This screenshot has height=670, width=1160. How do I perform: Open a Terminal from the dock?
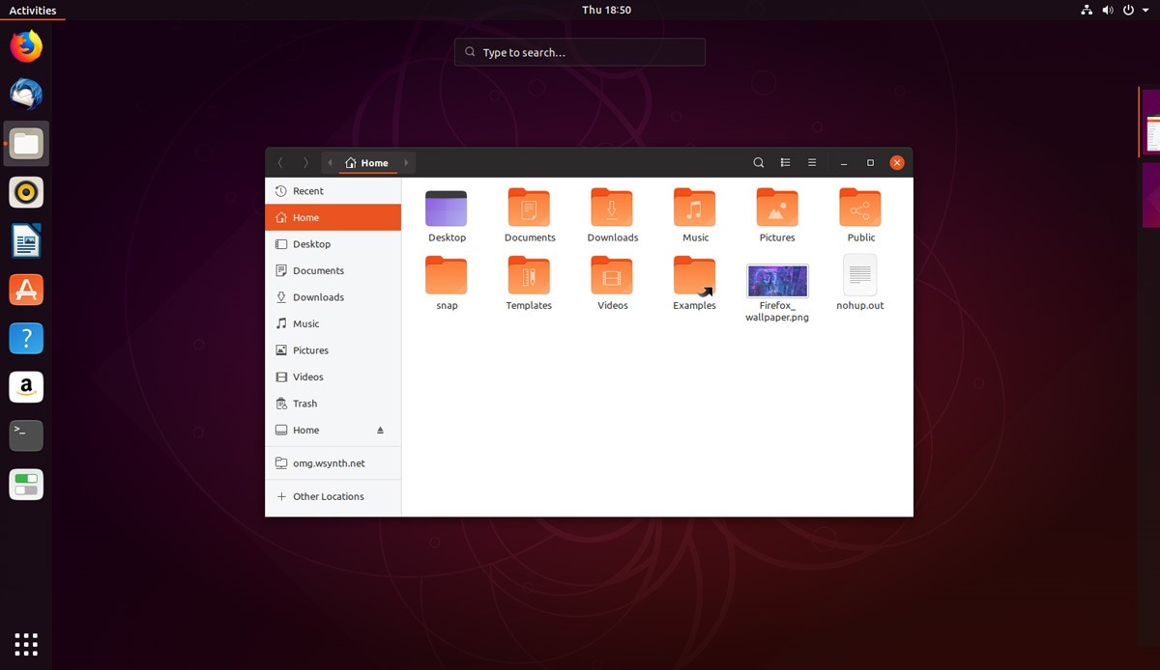pyautogui.click(x=26, y=435)
